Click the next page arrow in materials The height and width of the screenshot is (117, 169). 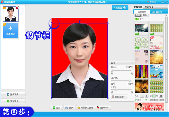tap(146, 96)
